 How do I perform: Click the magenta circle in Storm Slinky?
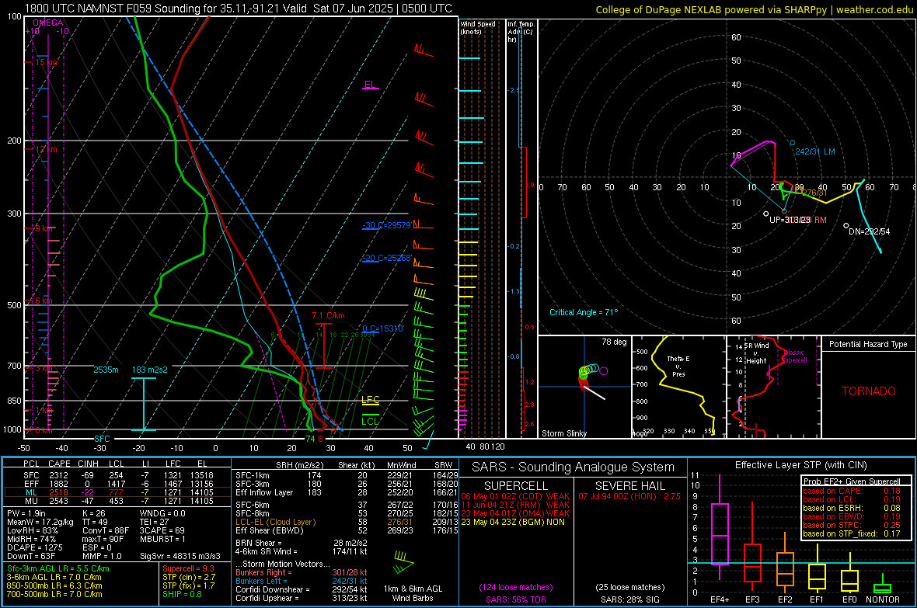(x=604, y=370)
